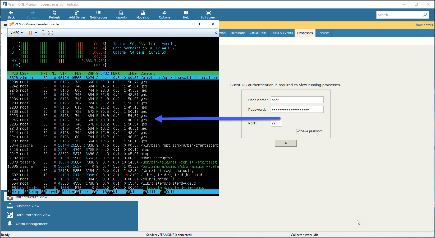The height and width of the screenshot is (238, 435).
Task: Switch to the Services tab
Action: coord(323,33)
